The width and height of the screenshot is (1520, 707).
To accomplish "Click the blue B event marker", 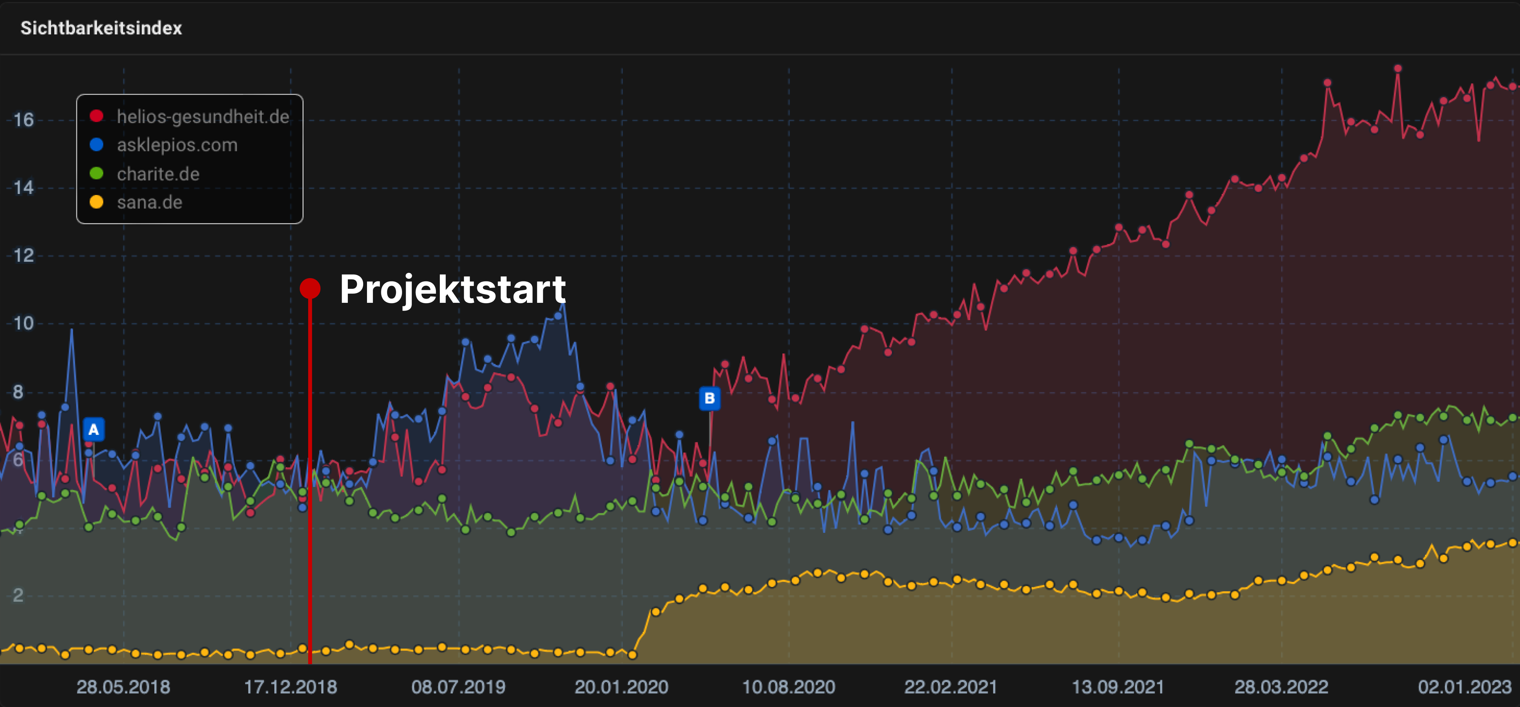I will tap(709, 399).
